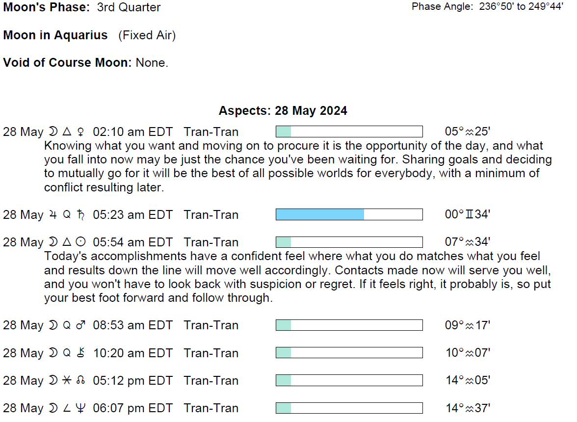Select the "Moon in Aquarius" heading

pyautogui.click(x=55, y=35)
